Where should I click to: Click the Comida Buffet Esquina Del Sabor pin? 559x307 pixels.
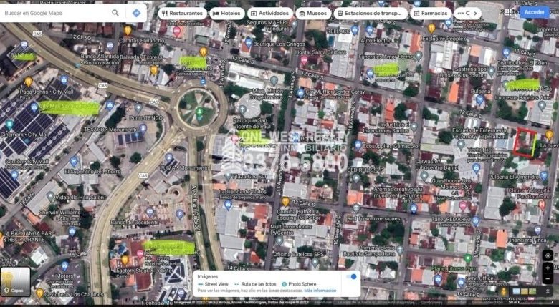pos(285,202)
